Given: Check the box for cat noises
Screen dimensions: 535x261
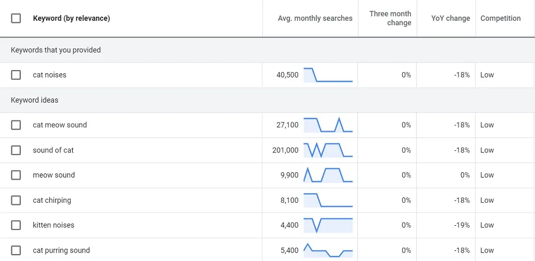Looking at the screenshot, I should pyautogui.click(x=16, y=75).
